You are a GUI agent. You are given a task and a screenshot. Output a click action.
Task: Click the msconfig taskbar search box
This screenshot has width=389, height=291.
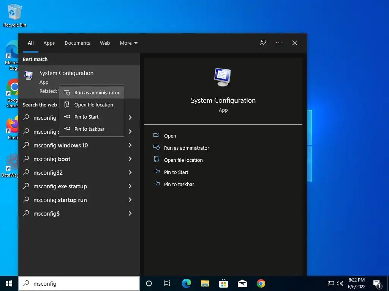[79, 283]
